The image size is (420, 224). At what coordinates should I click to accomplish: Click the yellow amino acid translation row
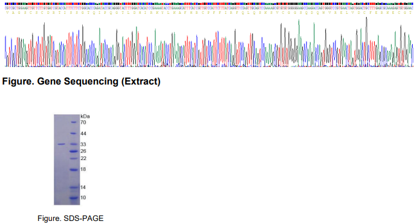[x=209, y=13]
